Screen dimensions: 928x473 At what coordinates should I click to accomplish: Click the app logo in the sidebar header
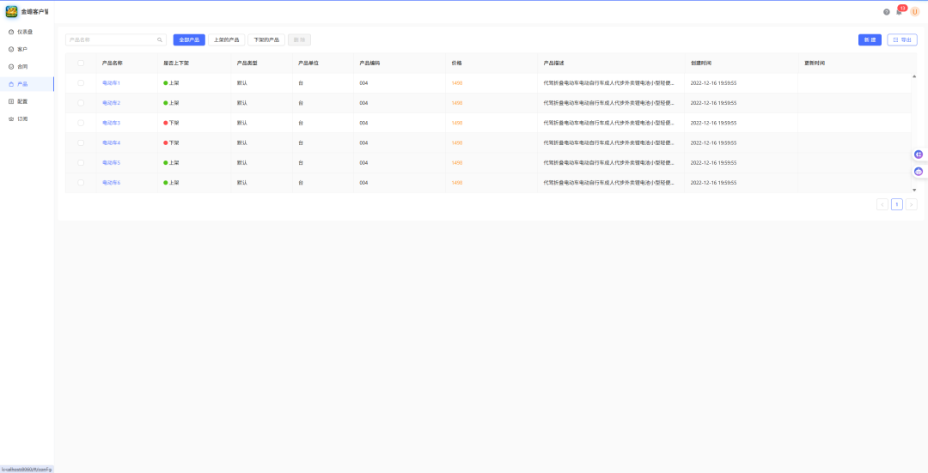12,11
